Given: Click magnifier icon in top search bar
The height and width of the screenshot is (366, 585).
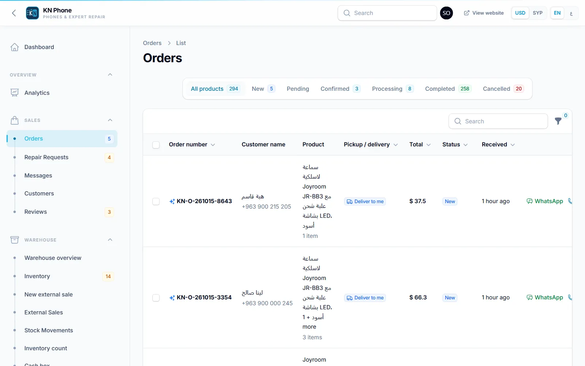Looking at the screenshot, I should 347,13.
